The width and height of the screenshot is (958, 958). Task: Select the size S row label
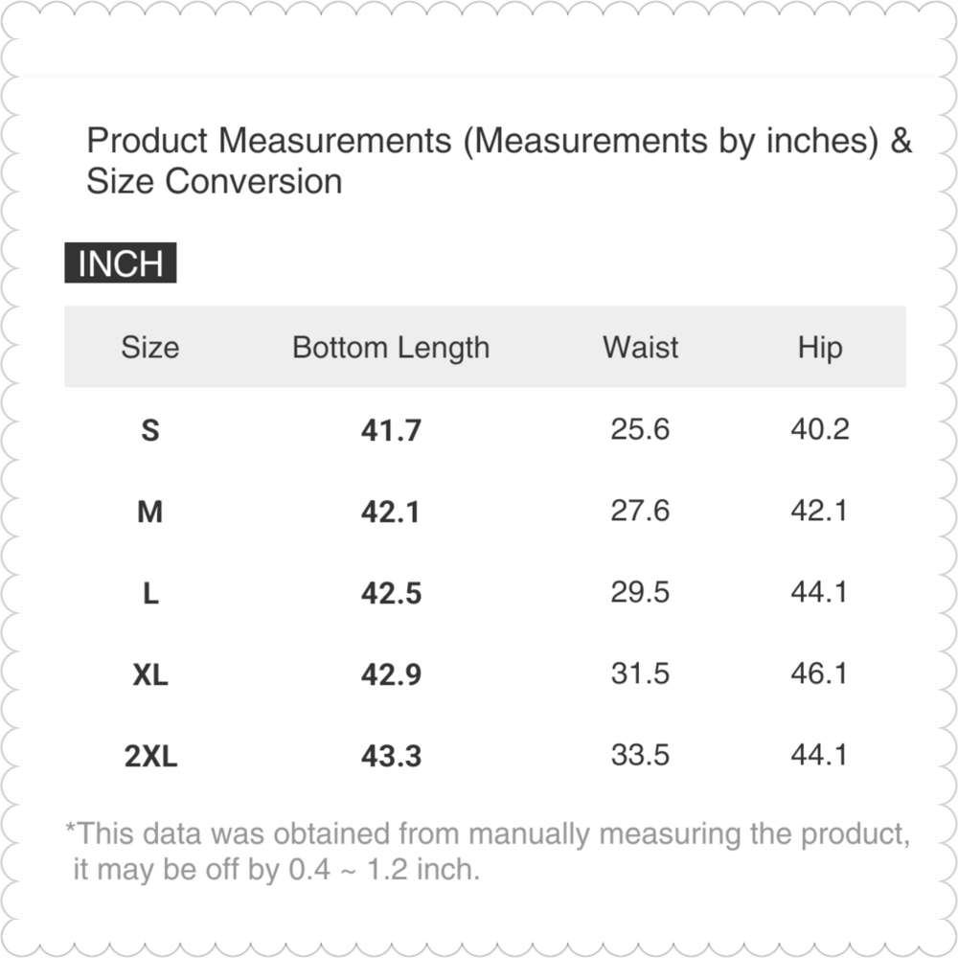(x=150, y=430)
